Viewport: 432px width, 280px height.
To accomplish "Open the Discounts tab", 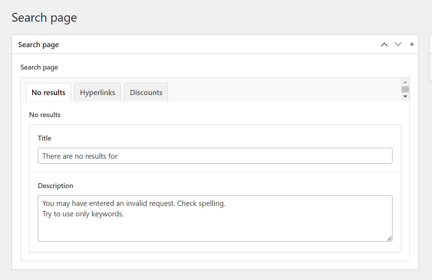I will click(x=146, y=92).
